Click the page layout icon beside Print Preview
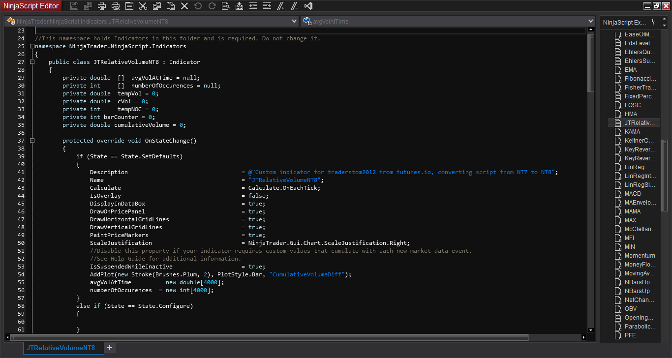This screenshot has height=358, width=672. [x=129, y=6]
